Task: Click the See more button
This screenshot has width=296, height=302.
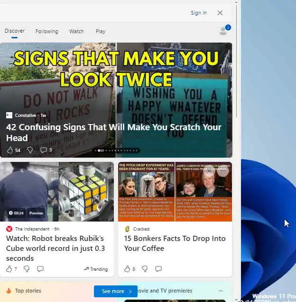Action: point(116,291)
